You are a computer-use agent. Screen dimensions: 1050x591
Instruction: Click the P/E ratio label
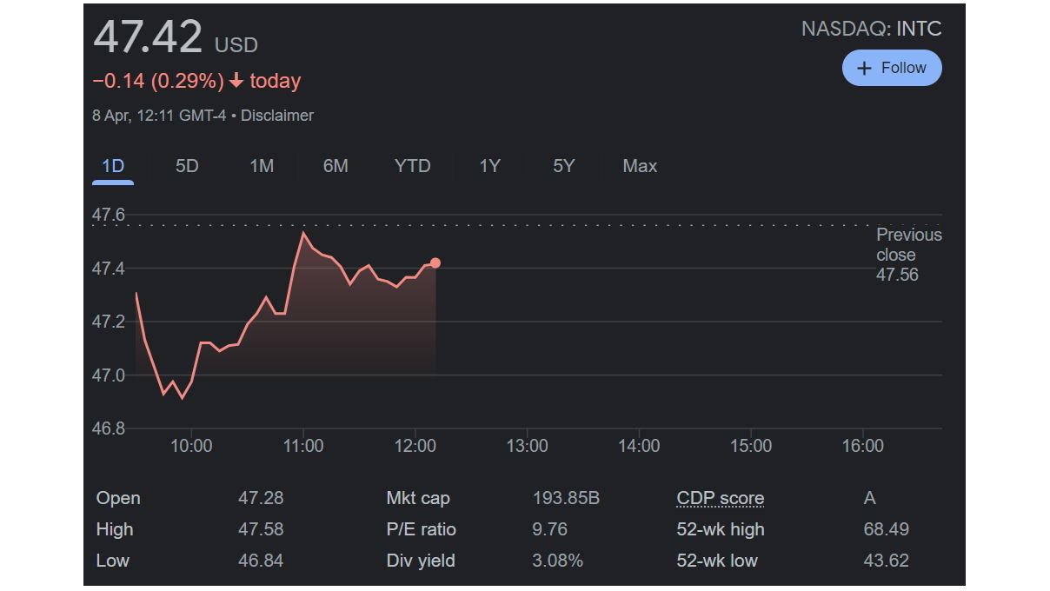click(x=421, y=529)
